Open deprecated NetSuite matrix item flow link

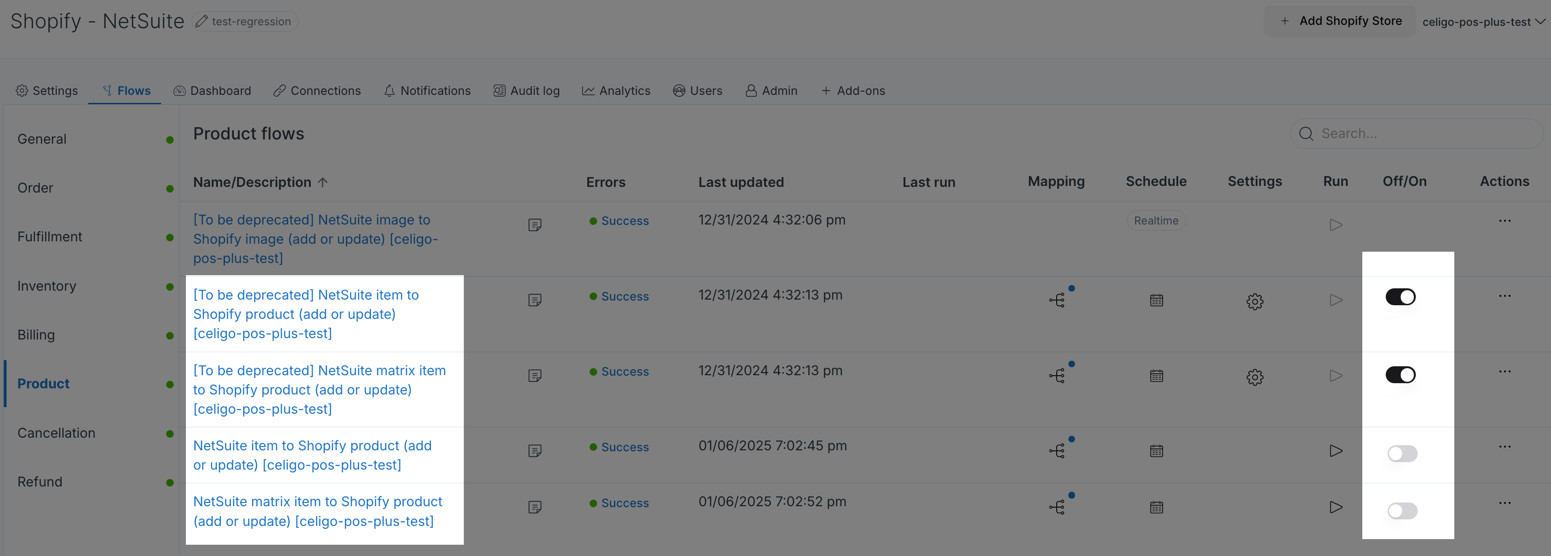(x=320, y=390)
